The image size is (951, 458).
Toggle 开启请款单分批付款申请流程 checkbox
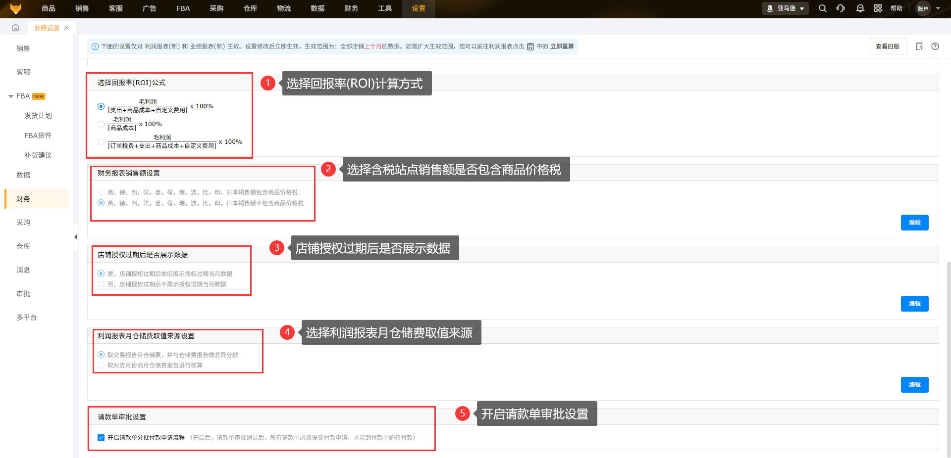(x=101, y=438)
